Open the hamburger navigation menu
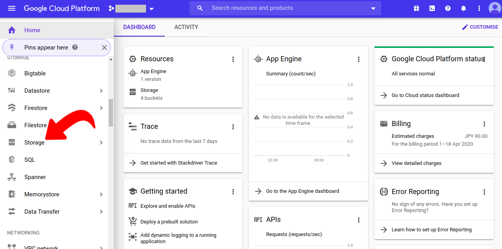The height and width of the screenshot is (249, 502). (x=12, y=8)
